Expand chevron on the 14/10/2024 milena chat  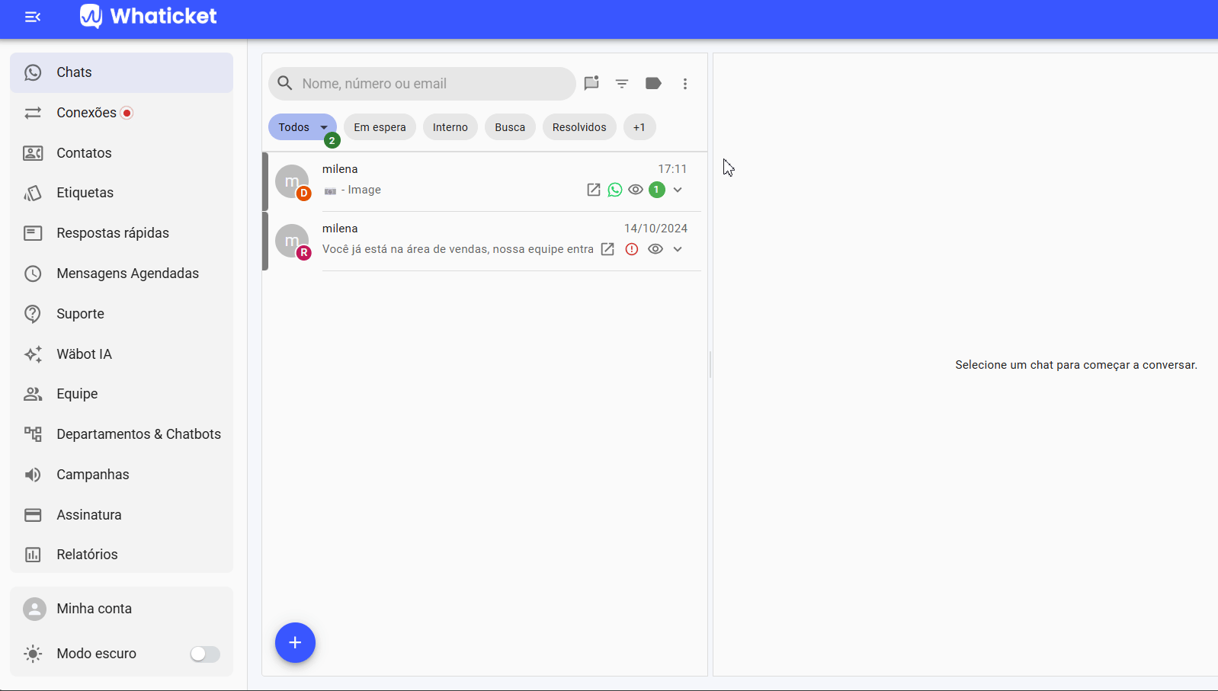coord(678,249)
